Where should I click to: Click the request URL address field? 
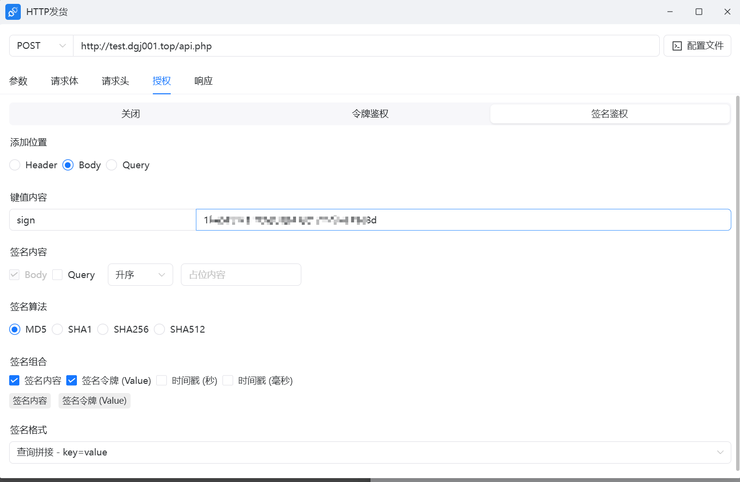coord(366,46)
